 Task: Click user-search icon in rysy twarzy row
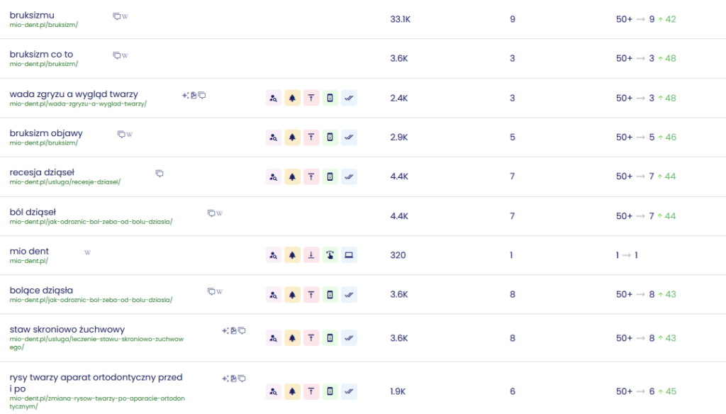[x=274, y=391]
